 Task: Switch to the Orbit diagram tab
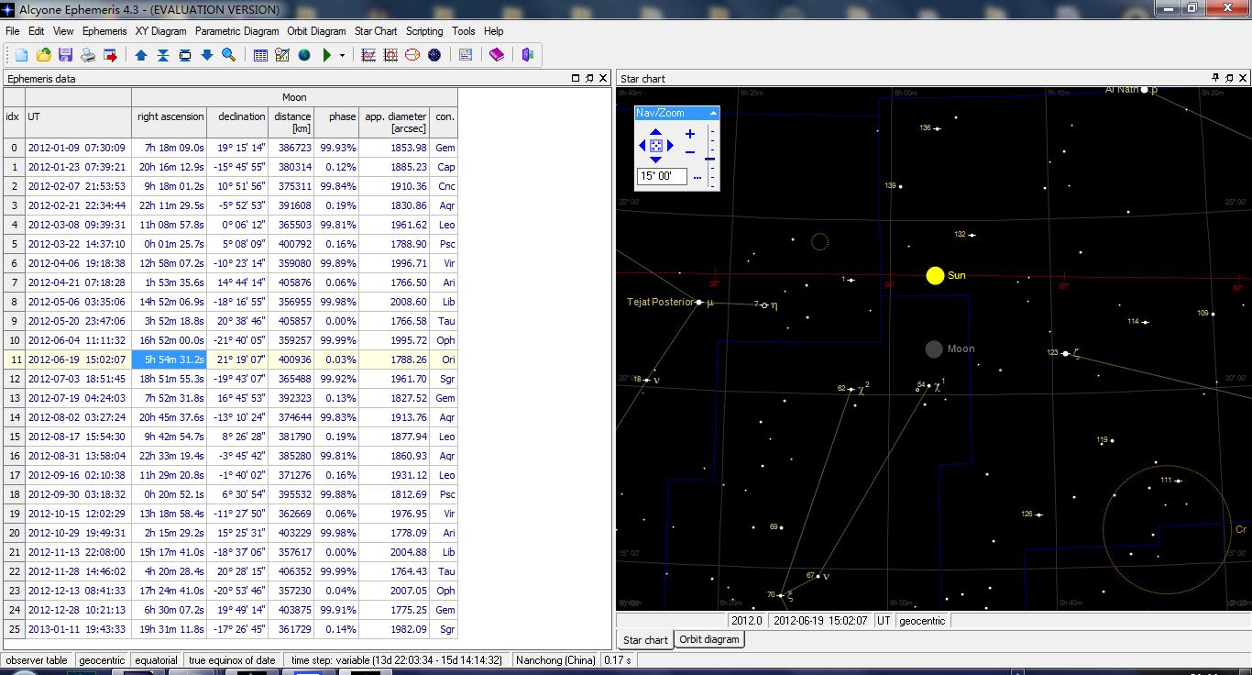point(709,639)
